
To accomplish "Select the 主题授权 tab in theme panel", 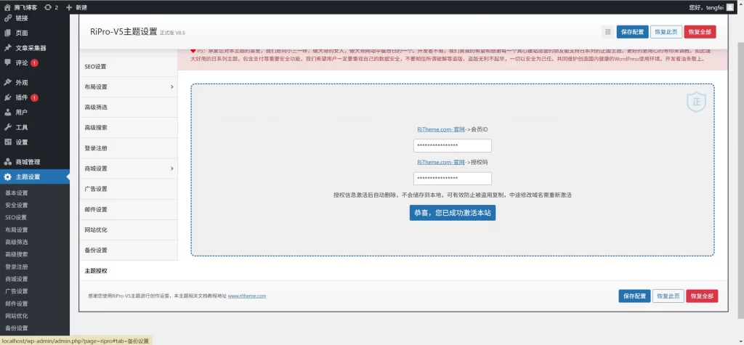I will [128, 270].
